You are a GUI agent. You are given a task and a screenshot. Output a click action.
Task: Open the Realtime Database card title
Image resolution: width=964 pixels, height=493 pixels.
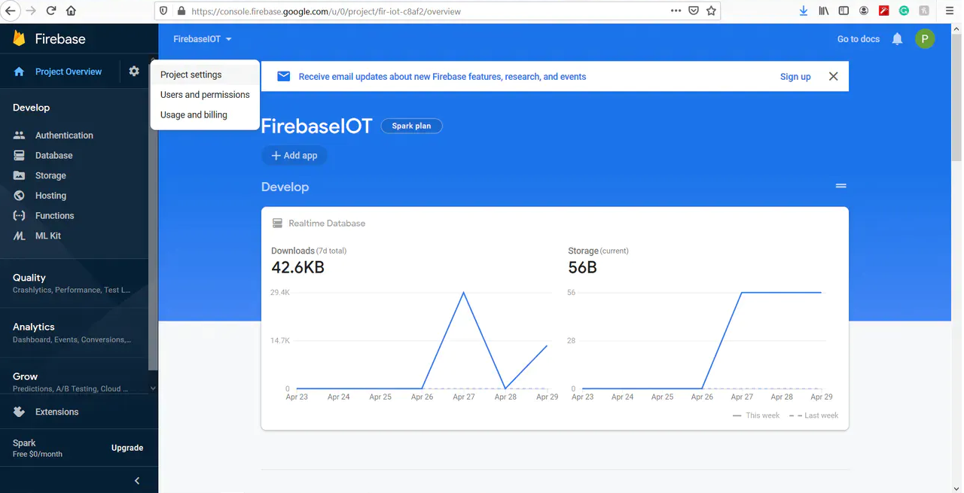tap(327, 224)
